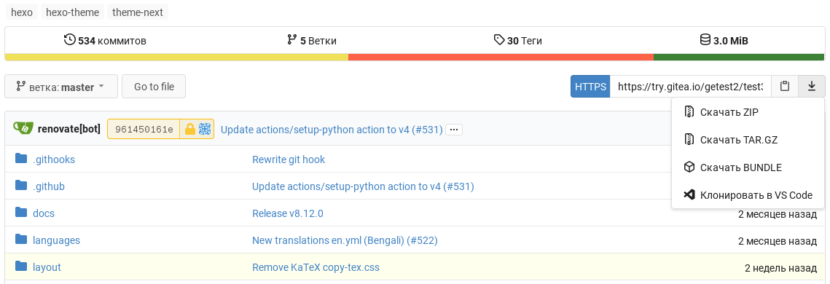This screenshot has height=284, width=830.
Task: Open New translations en.yml (Bengali) commit
Action: [x=345, y=240]
